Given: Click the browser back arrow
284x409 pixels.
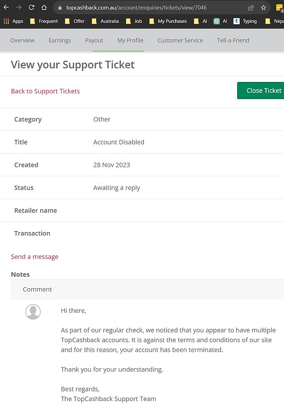Looking at the screenshot, I should click(6, 8).
